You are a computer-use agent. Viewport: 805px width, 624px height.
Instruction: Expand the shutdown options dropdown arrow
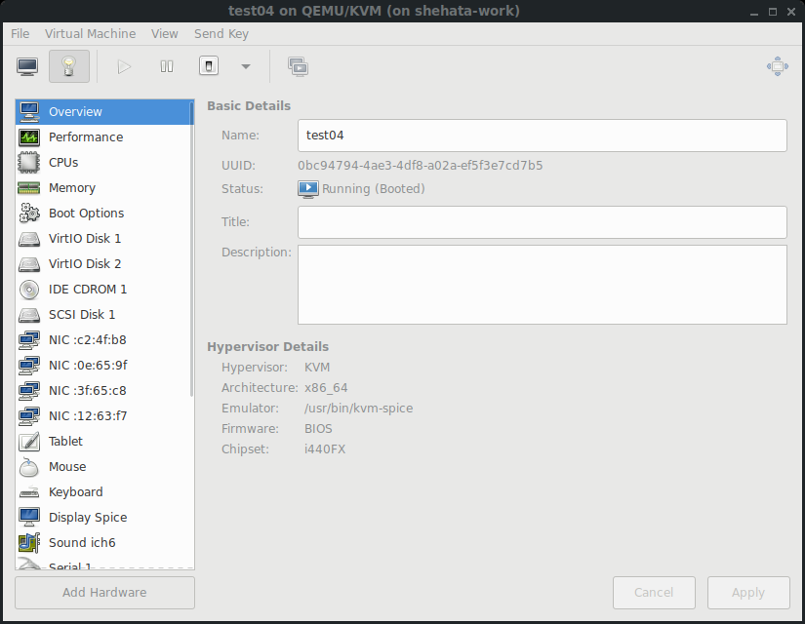point(246,66)
